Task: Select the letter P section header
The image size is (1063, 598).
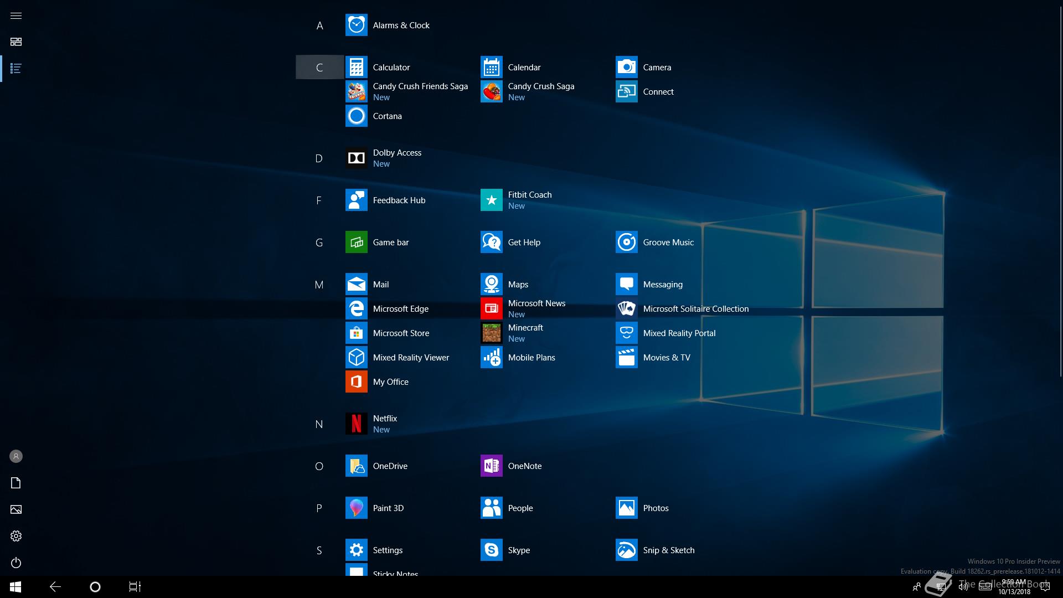Action: coord(319,508)
